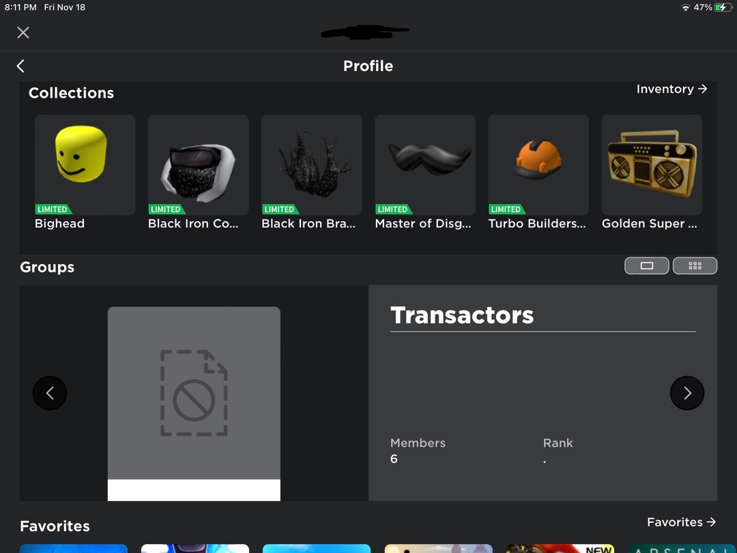
Task: Click the Favorites section heading
Action: click(x=55, y=526)
